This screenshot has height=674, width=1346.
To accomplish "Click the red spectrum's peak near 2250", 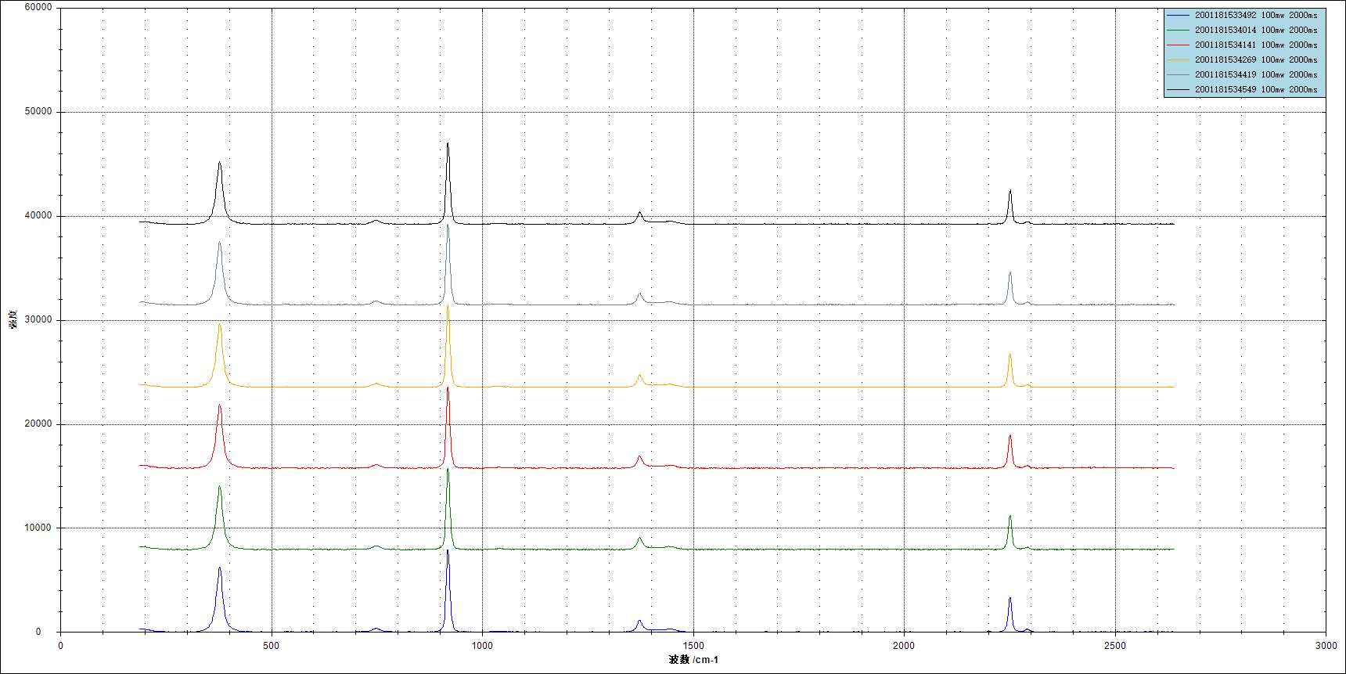I will click(x=1010, y=437).
